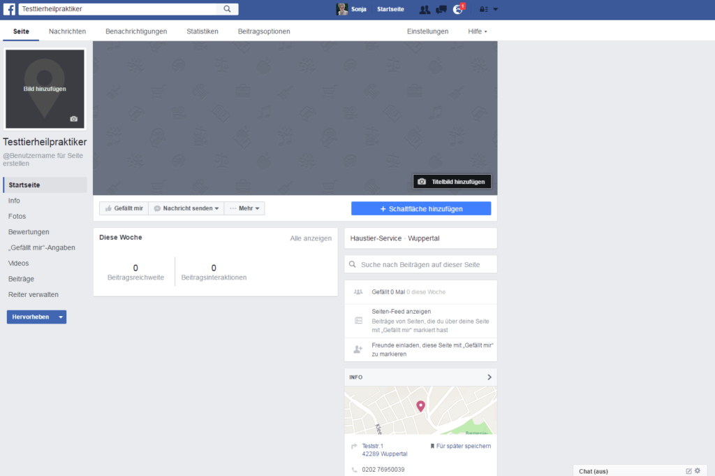Click the Facebook logo icon

(x=9, y=9)
